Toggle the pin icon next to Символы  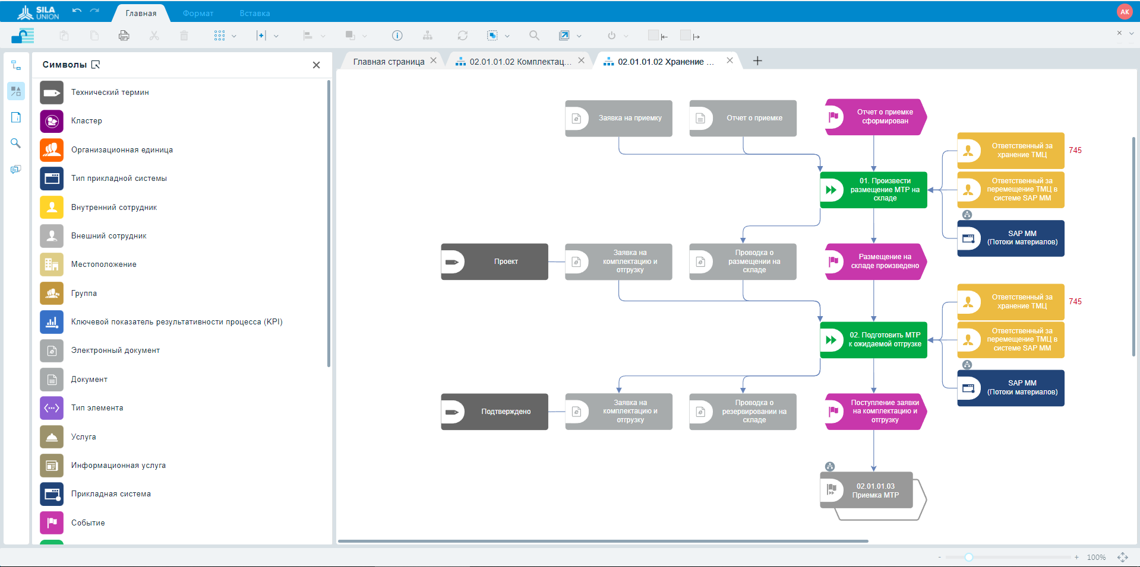point(96,65)
